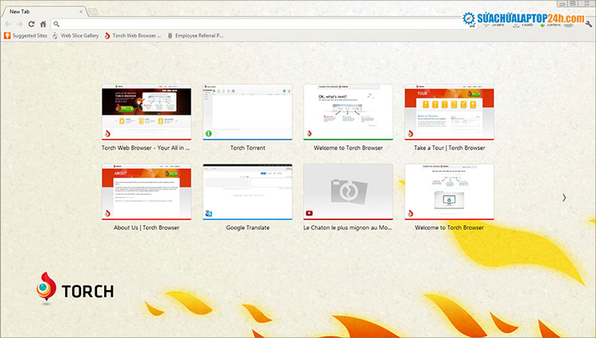Screen dimensions: 596x338
Task: Close the New Tab tab
Action: tap(80, 11)
